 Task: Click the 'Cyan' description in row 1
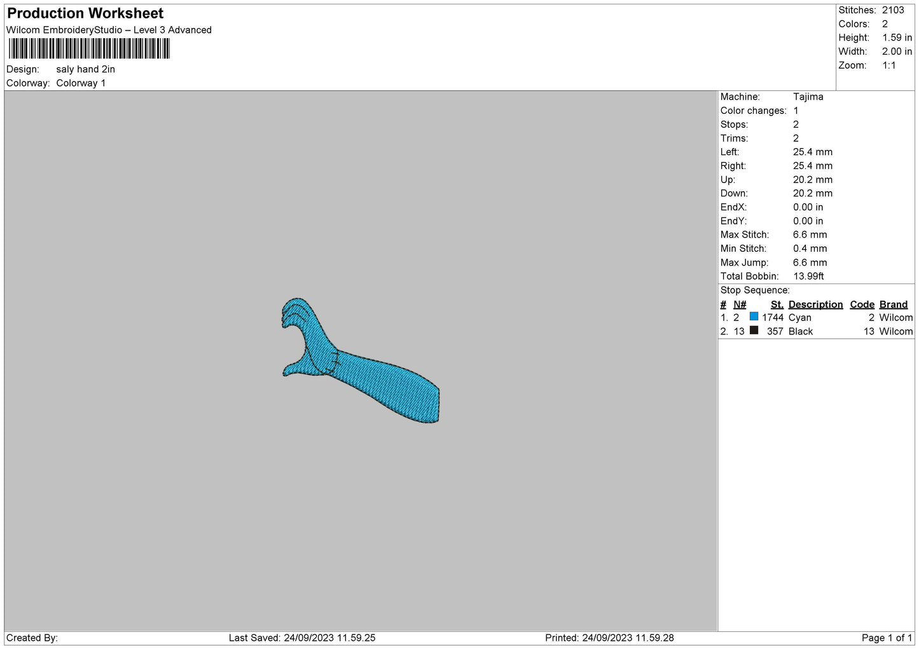pos(799,318)
